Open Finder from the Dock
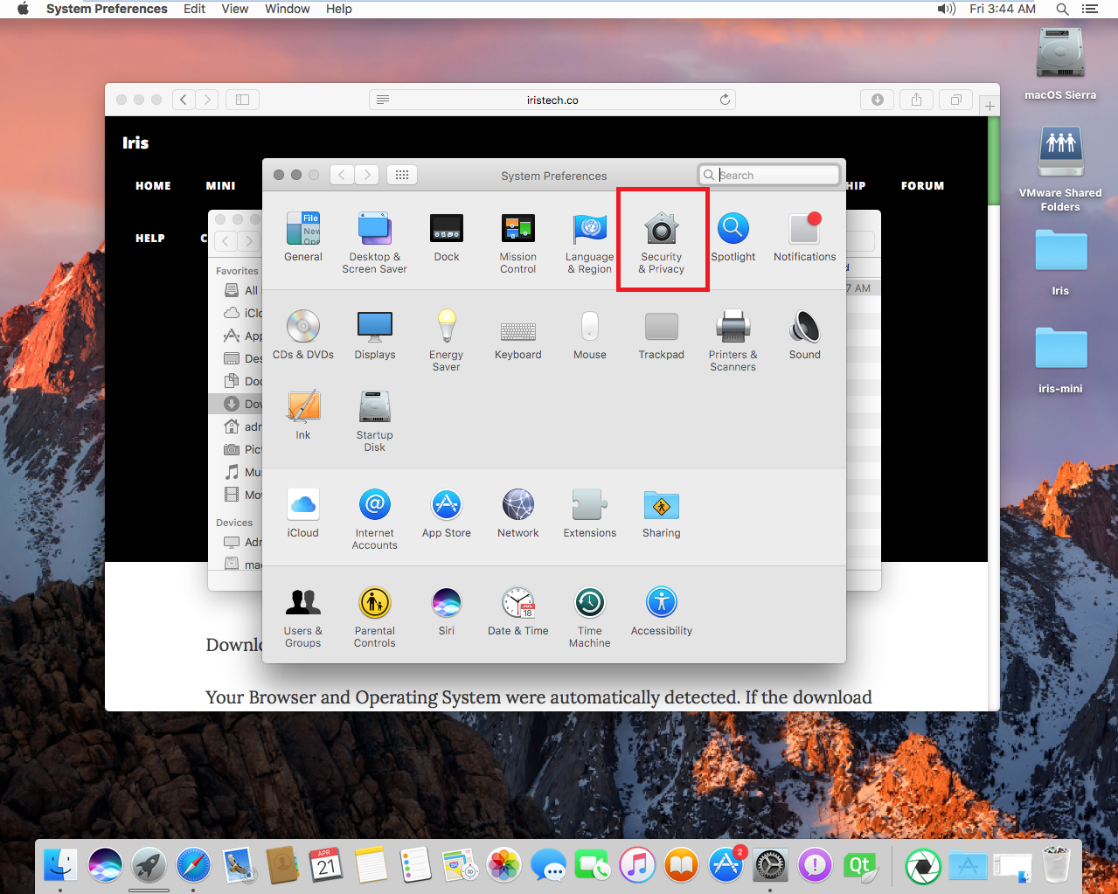The width and height of the screenshot is (1118, 894). click(60, 865)
